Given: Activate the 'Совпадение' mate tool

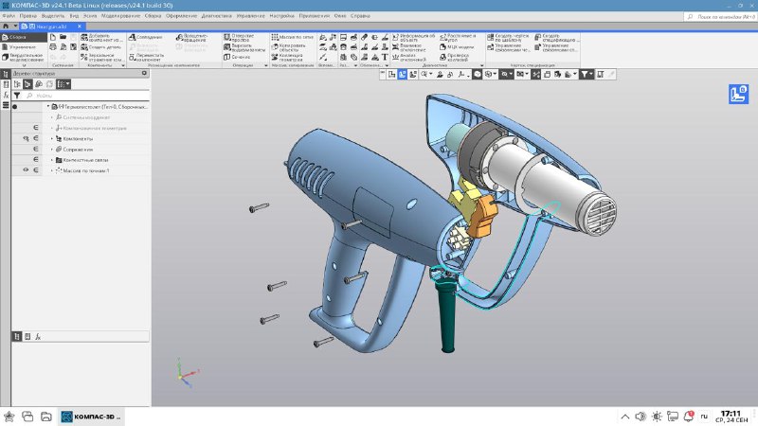Looking at the screenshot, I should point(132,37).
